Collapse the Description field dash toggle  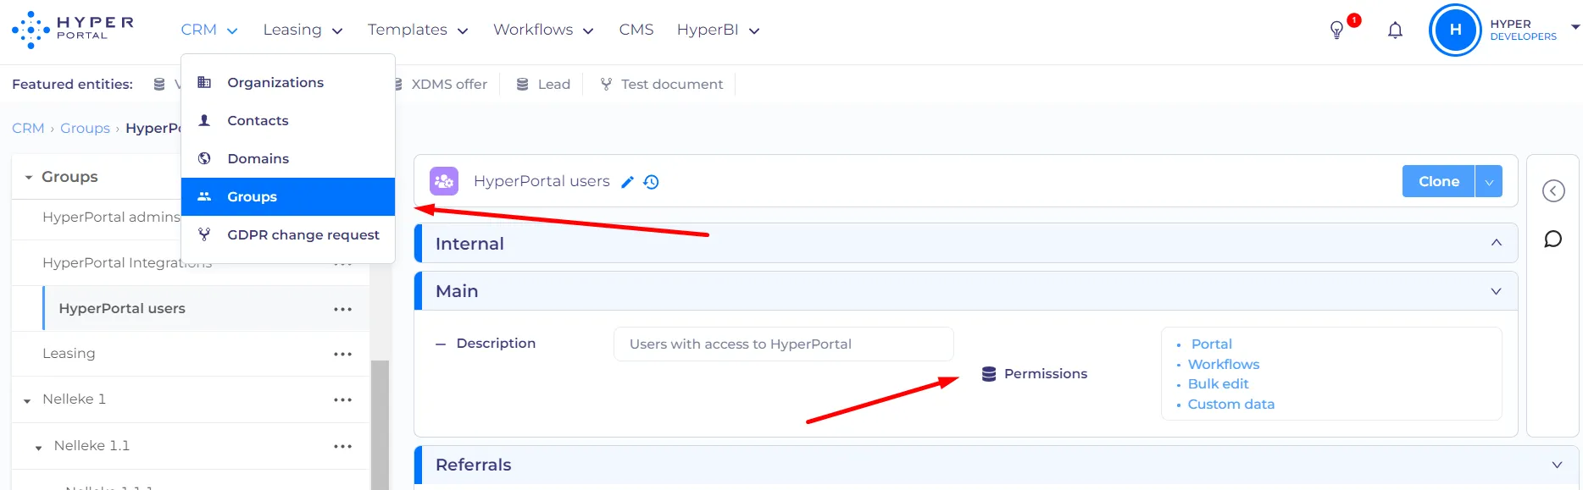pos(441,344)
